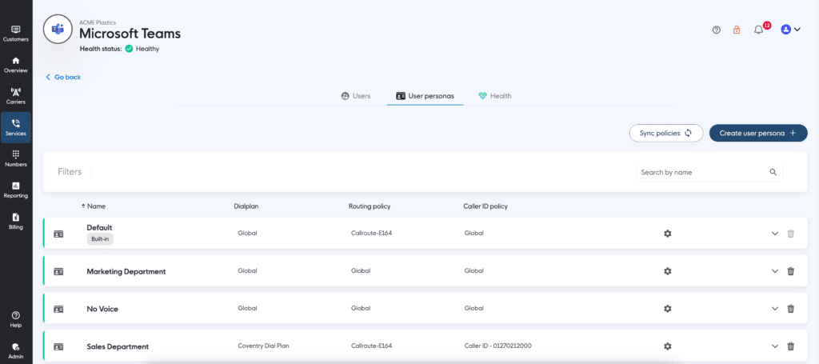Click persona card icon for Sales Department row

coord(58,346)
